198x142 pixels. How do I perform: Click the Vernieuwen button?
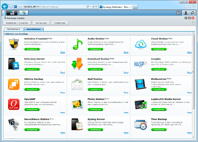[41, 23]
